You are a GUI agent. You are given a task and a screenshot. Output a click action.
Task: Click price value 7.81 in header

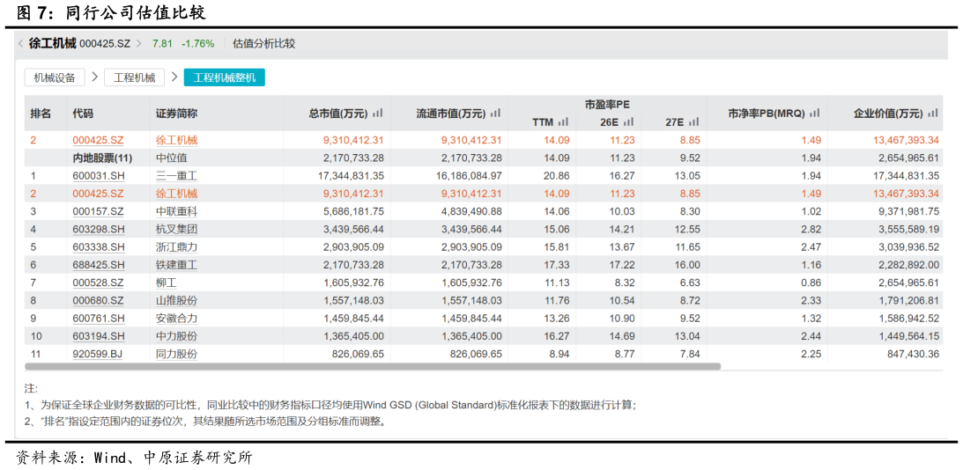(x=162, y=43)
